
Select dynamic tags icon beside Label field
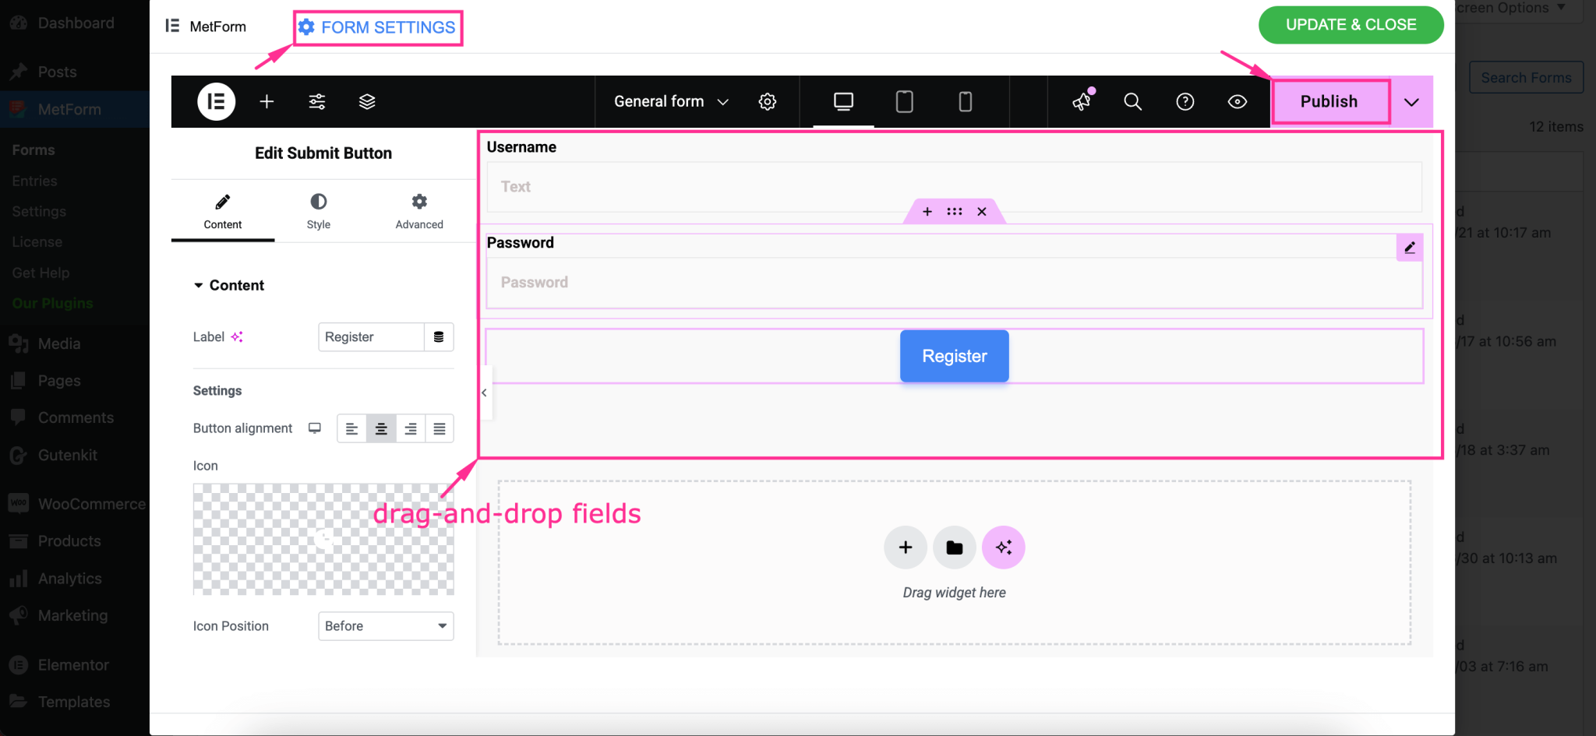click(x=440, y=336)
